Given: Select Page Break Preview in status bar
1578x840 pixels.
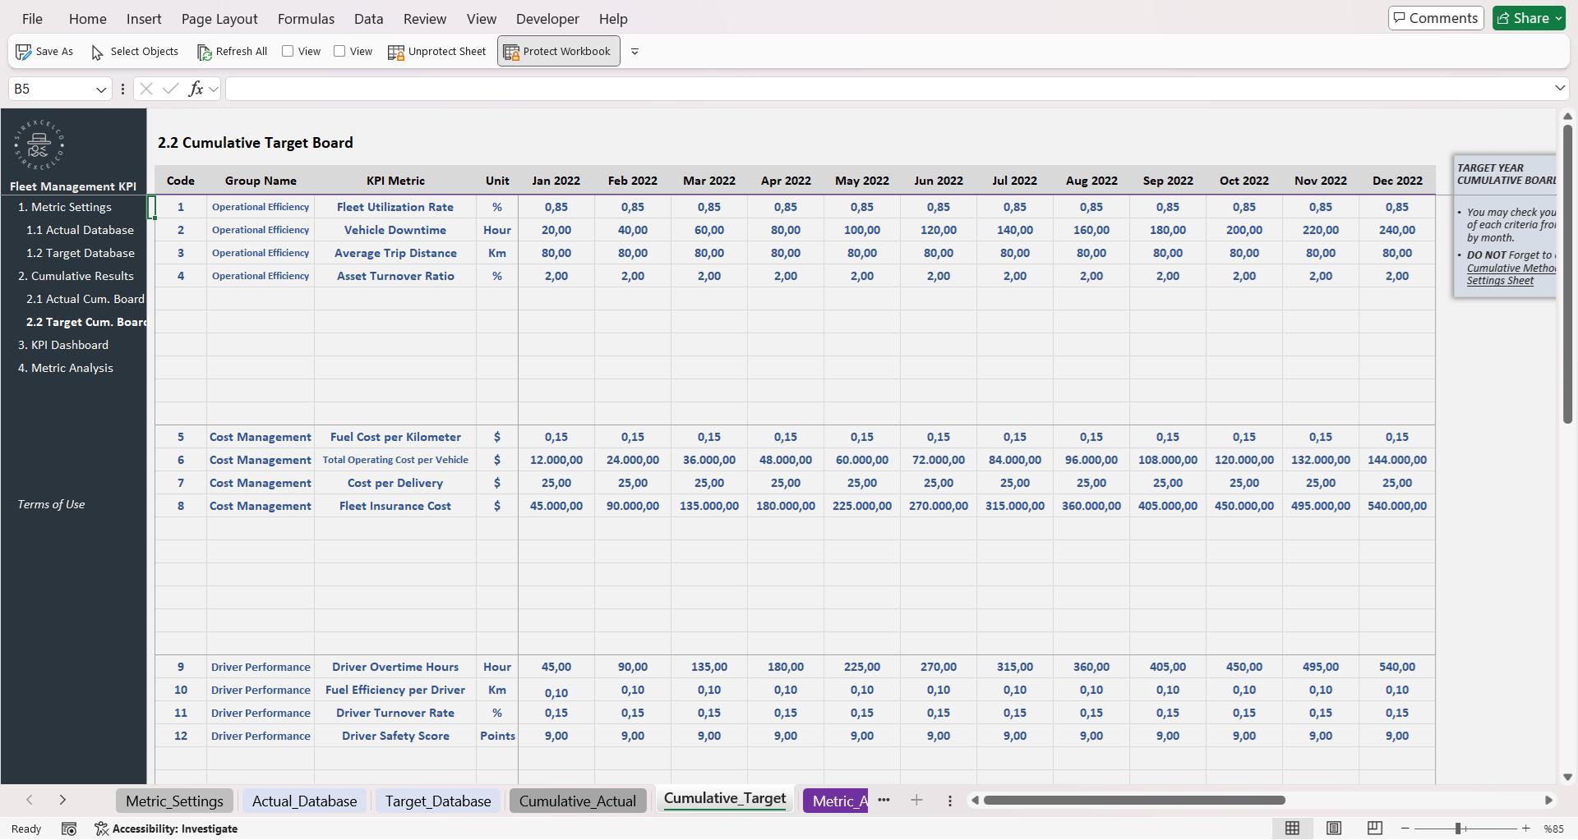Looking at the screenshot, I should coord(1374,829).
